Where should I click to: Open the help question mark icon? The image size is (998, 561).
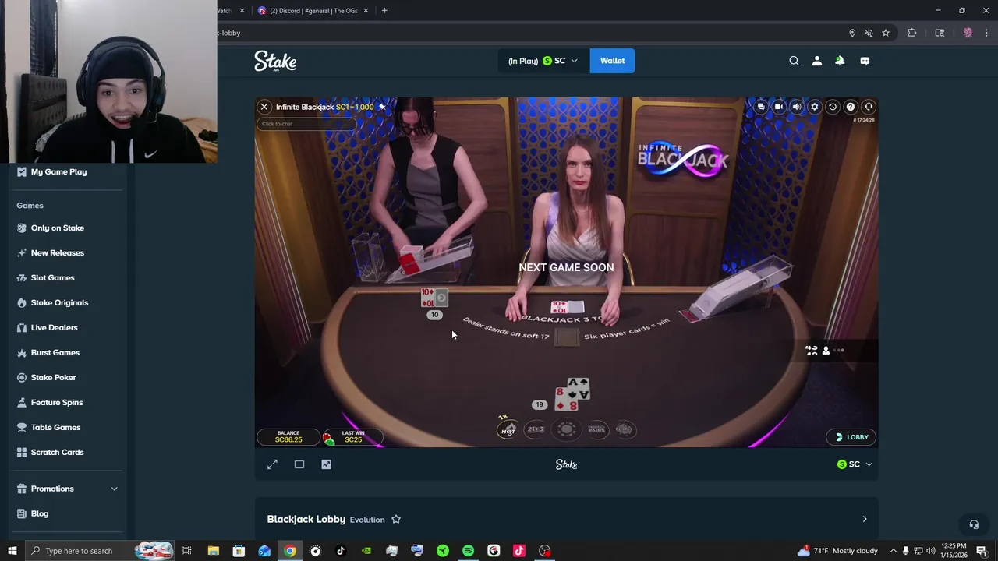(851, 107)
